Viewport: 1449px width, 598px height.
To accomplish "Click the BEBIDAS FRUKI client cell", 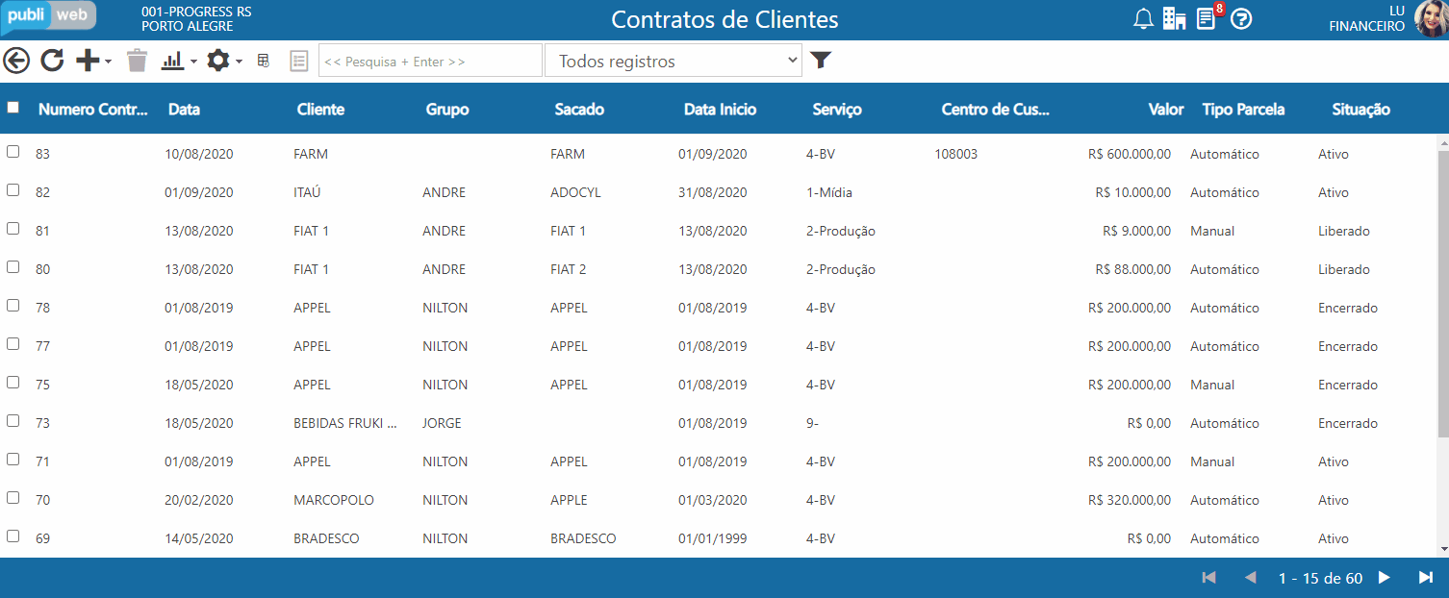I will click(x=345, y=423).
